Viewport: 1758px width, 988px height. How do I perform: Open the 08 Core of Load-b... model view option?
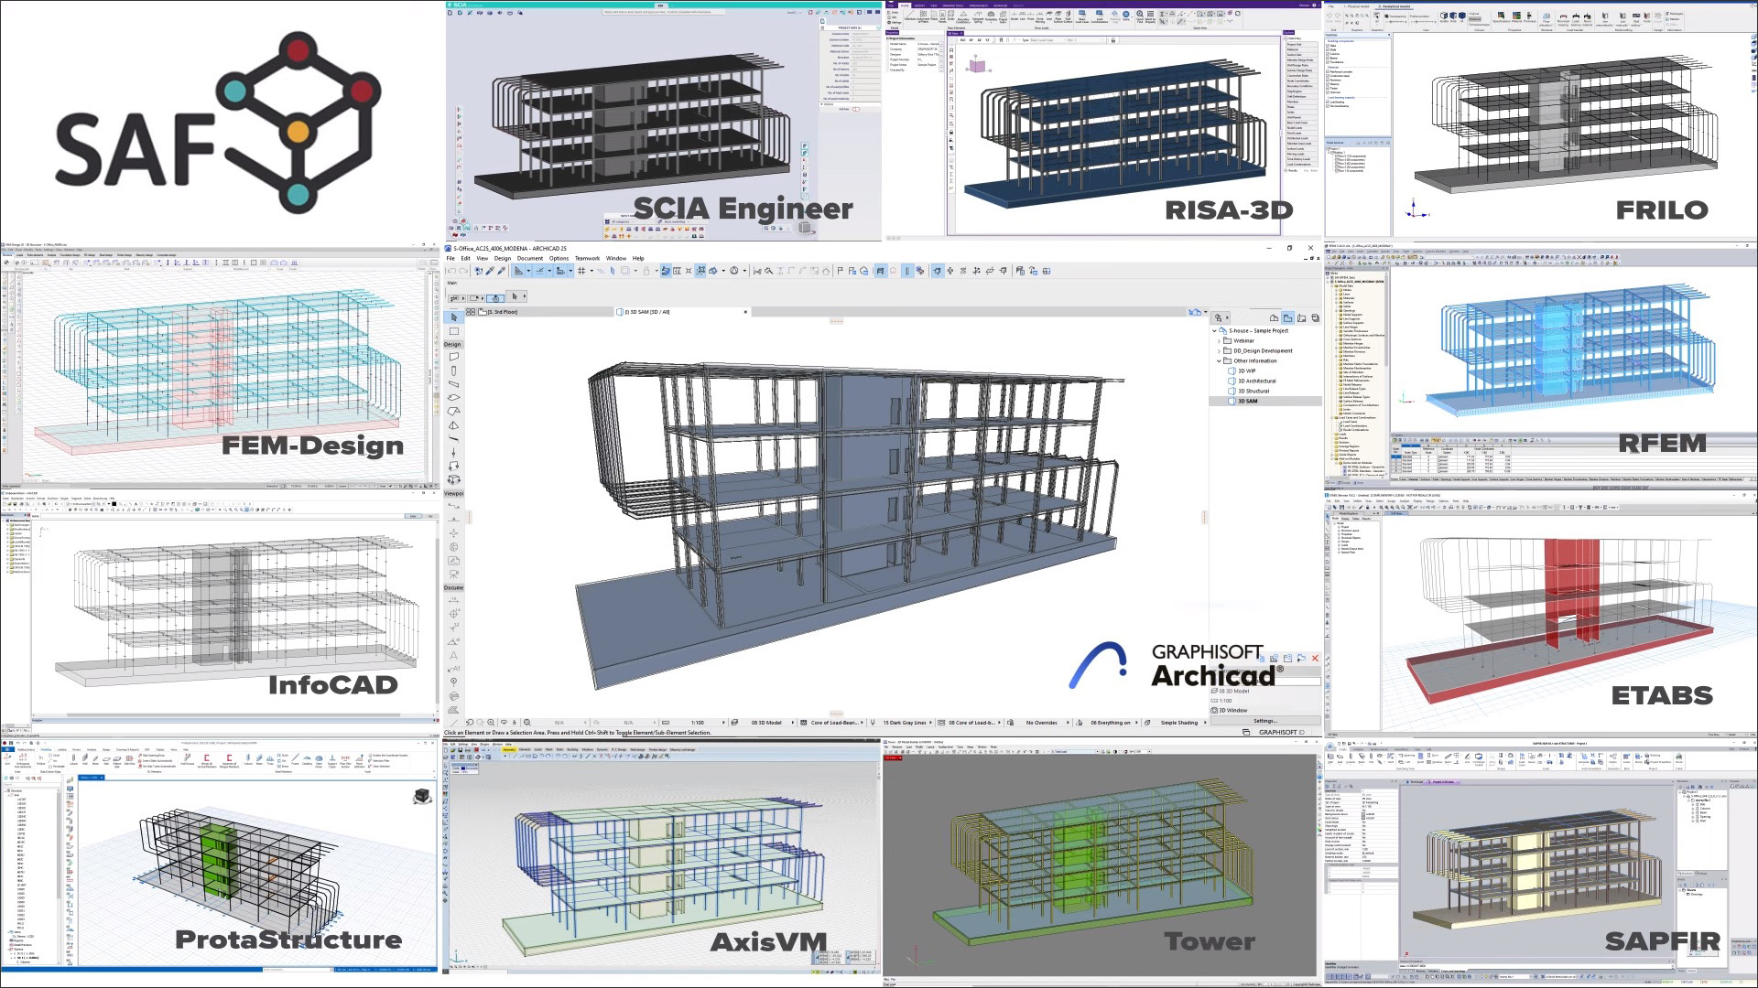(x=971, y=723)
